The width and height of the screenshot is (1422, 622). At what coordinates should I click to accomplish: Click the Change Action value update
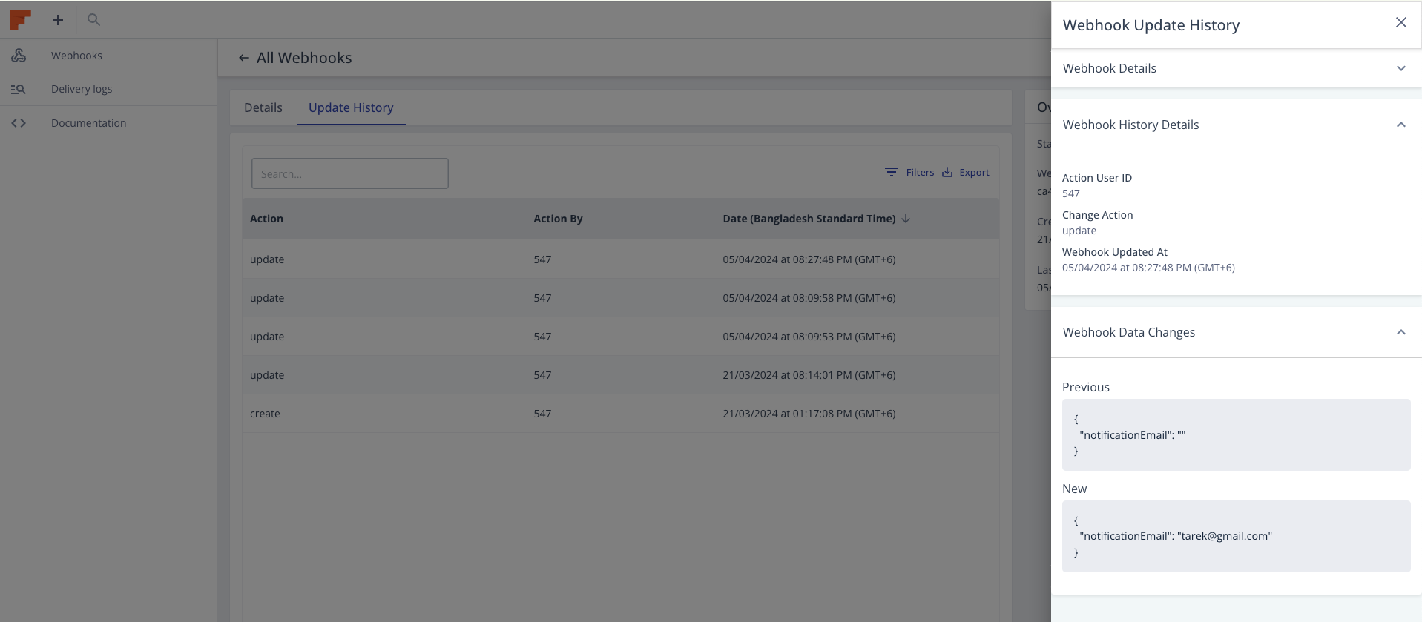(x=1079, y=231)
